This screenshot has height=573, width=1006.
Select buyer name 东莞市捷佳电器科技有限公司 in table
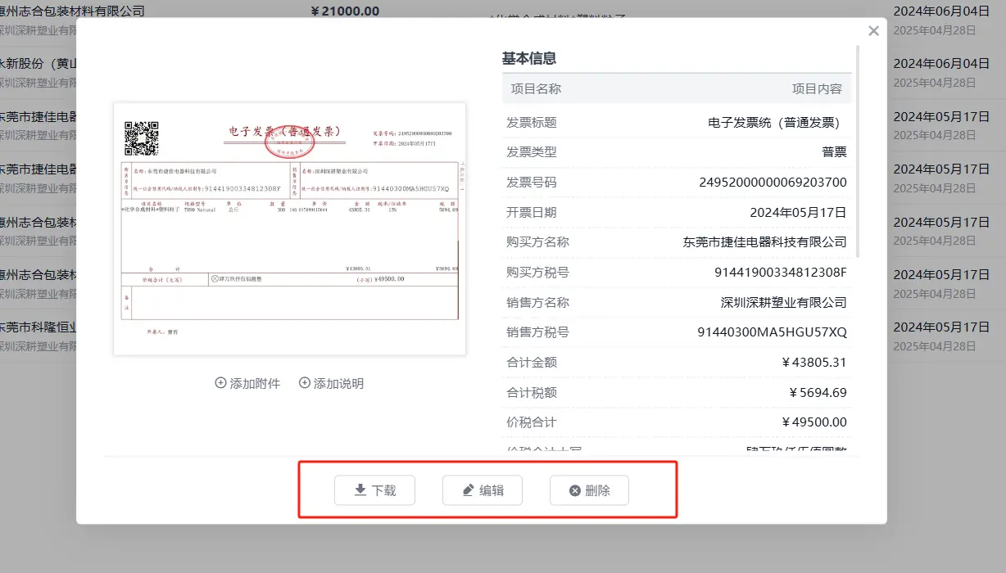764,242
